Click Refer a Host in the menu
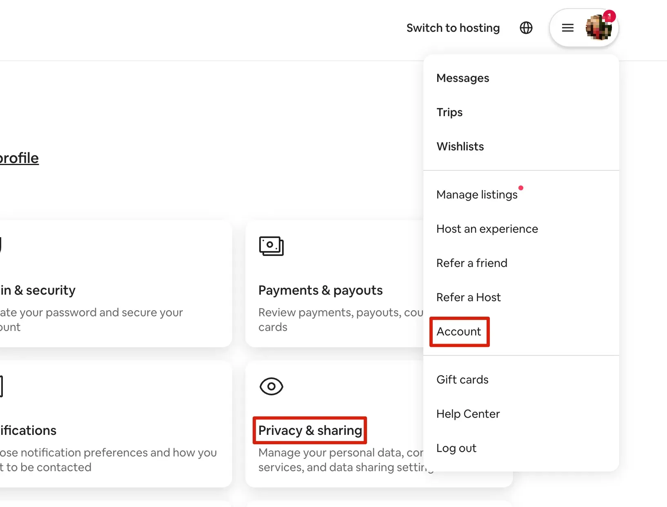Image resolution: width=667 pixels, height=507 pixels. 468,297
